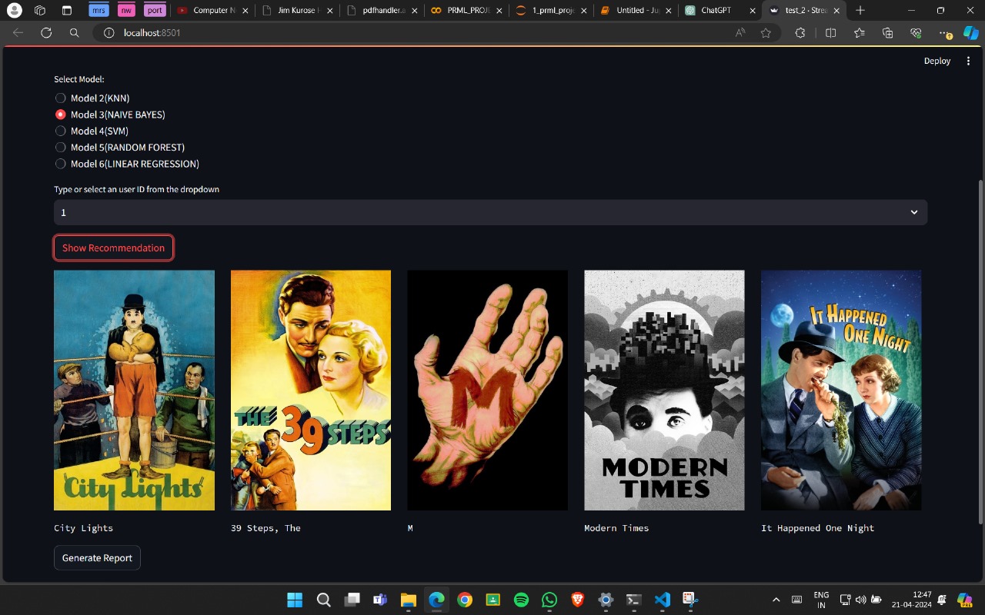Click the City Lights movie poster

[x=134, y=390]
